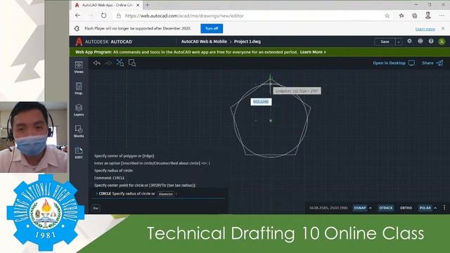Click the Learn more link in Flash banner
This screenshot has width=450, height=253.
tap(425, 29)
